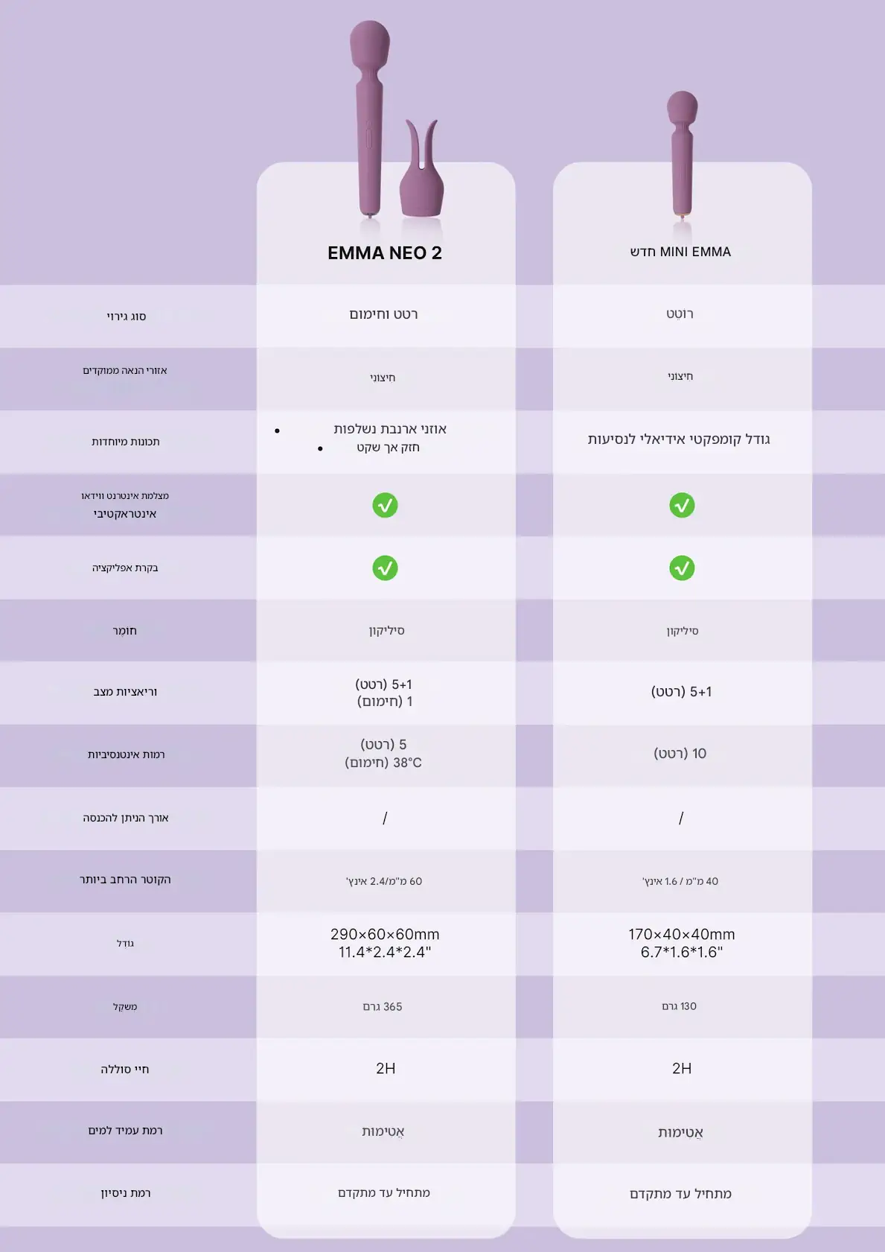
Task: Click MINI EMMA interactive webcam green checkmark
Action: (x=682, y=506)
